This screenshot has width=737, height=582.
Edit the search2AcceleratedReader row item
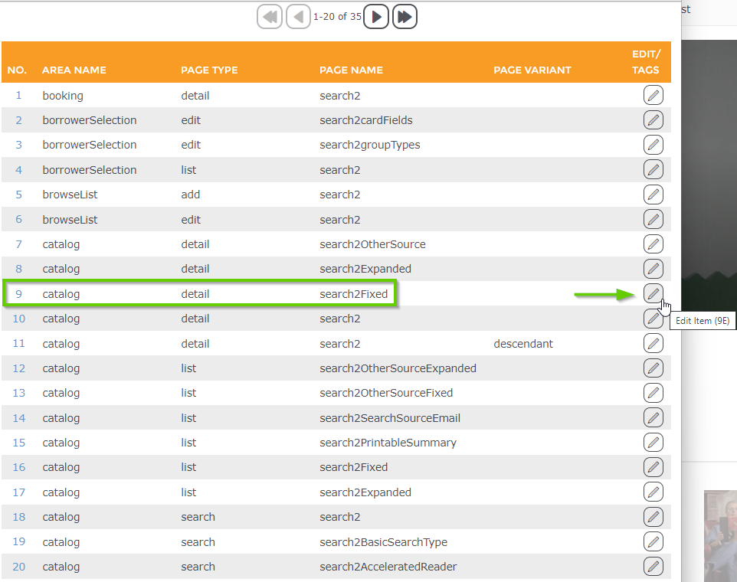pos(653,567)
